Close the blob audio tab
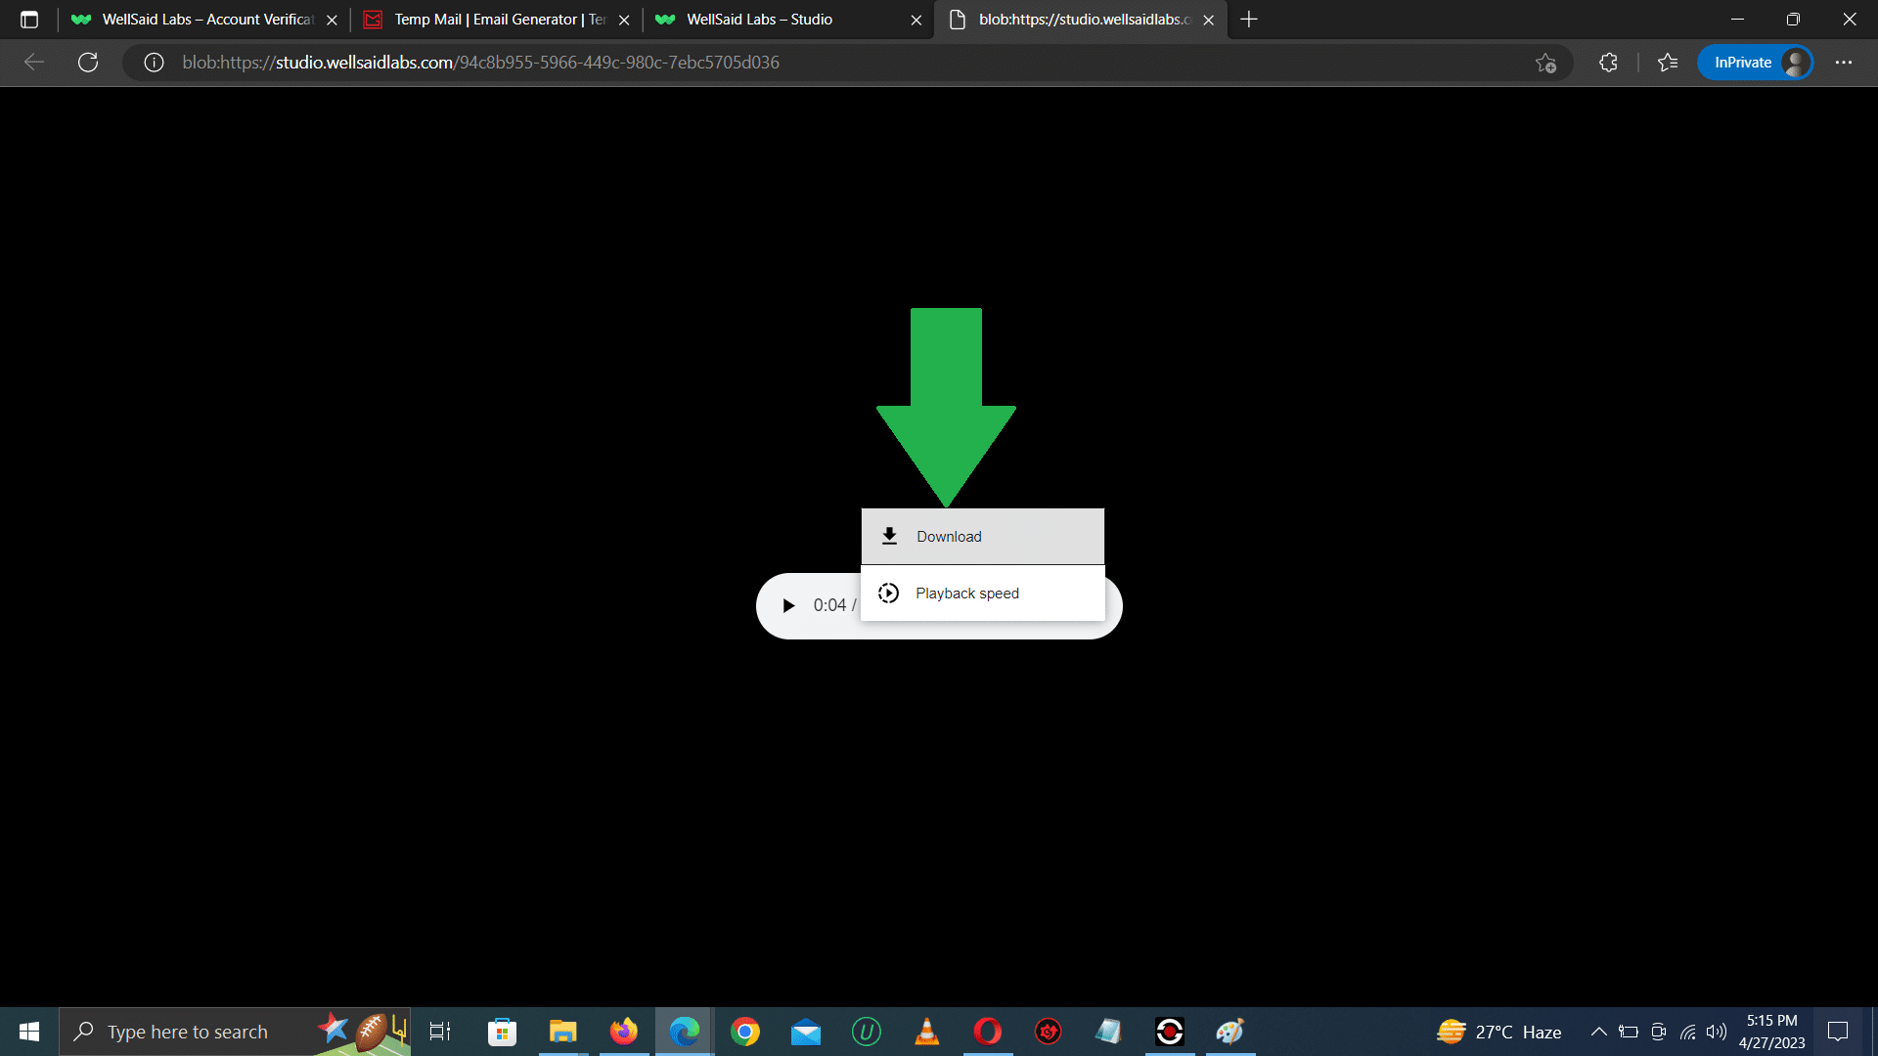The height and width of the screenshot is (1056, 1878). pos(1209,20)
